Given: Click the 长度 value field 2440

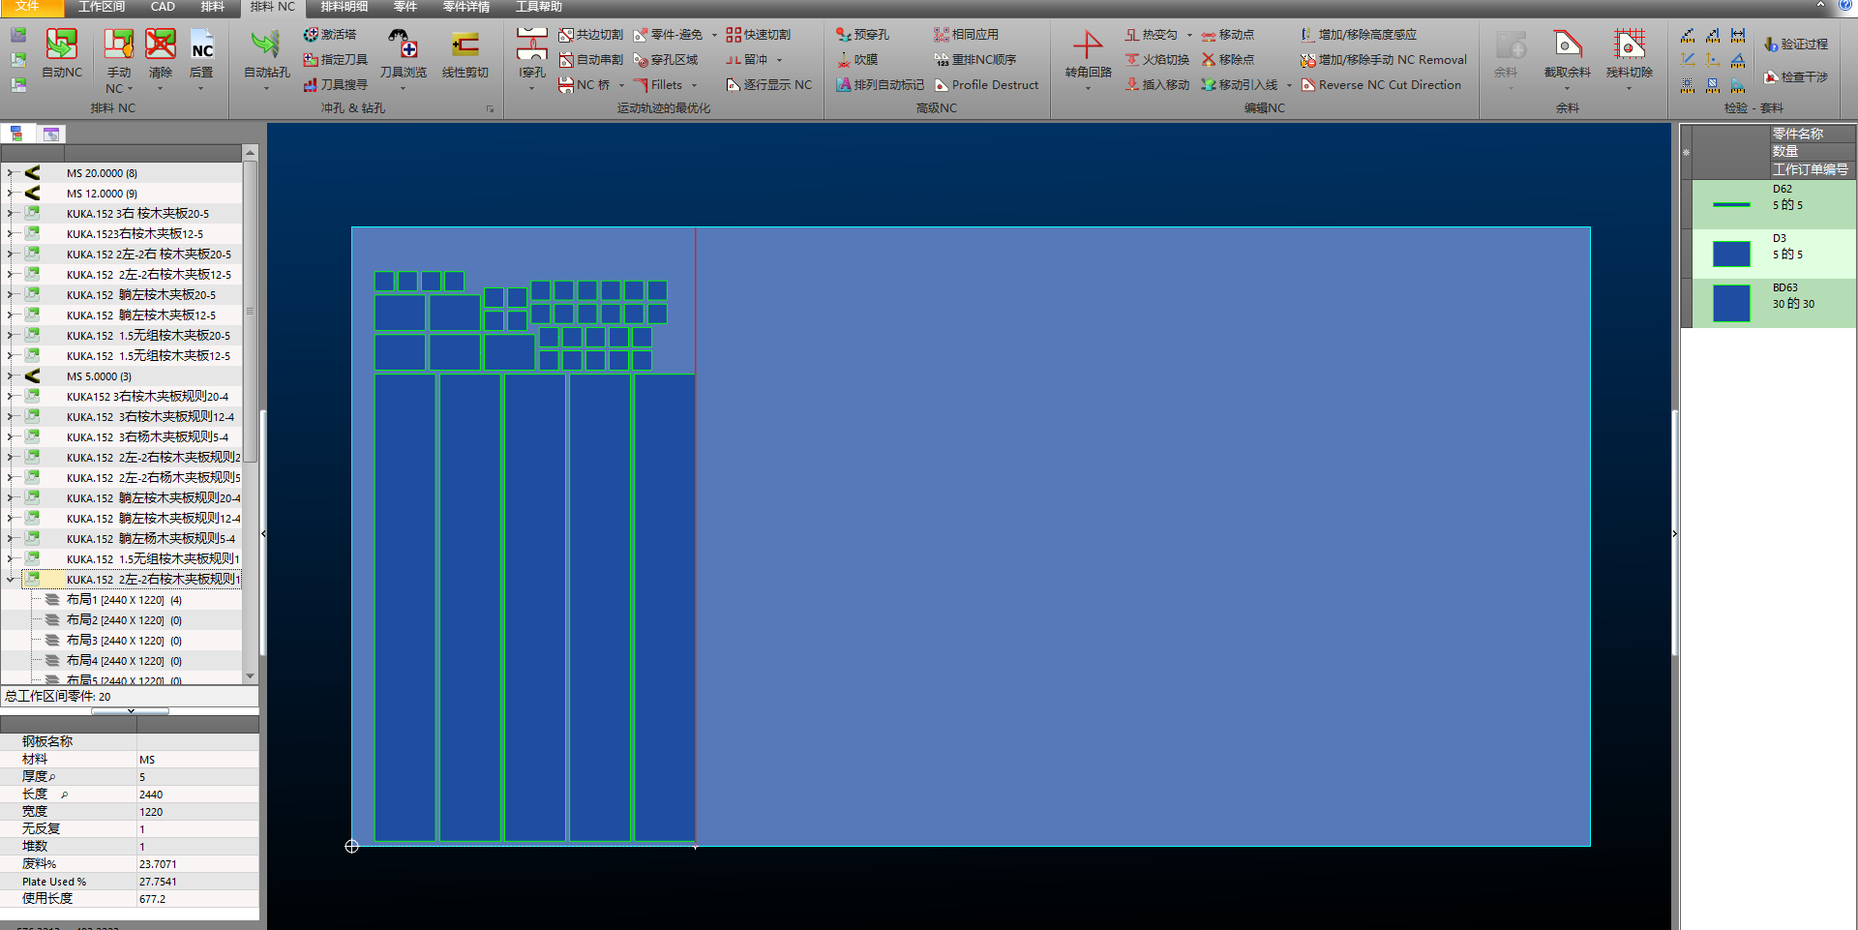Looking at the screenshot, I should [x=197, y=795].
